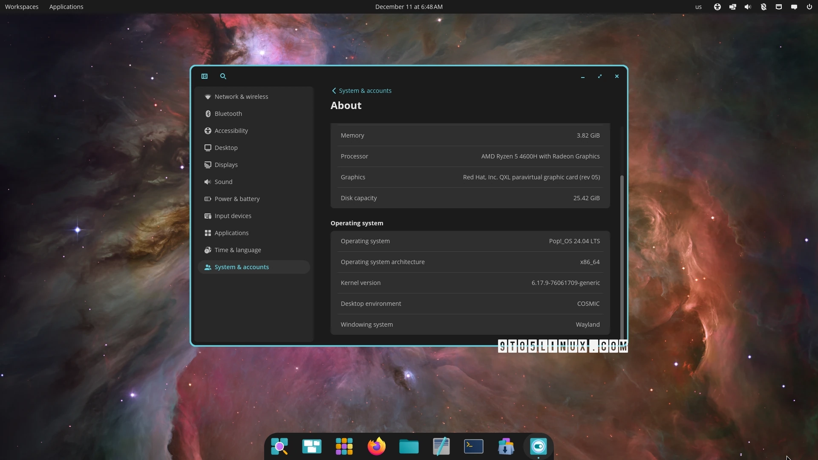This screenshot has height=460, width=818.
Task: Open the terminal from the dock
Action: [473, 446]
